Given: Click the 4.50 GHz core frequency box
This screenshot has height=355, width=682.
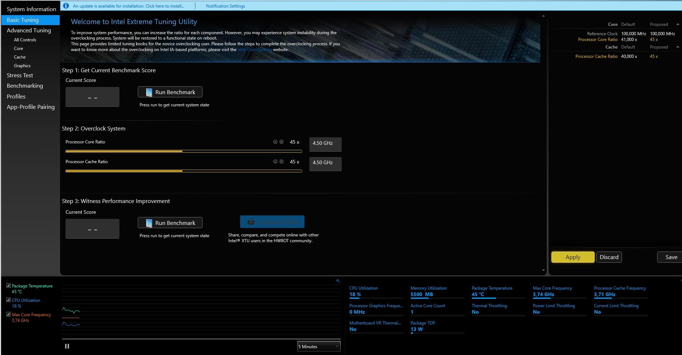Looking at the screenshot, I should (x=326, y=144).
